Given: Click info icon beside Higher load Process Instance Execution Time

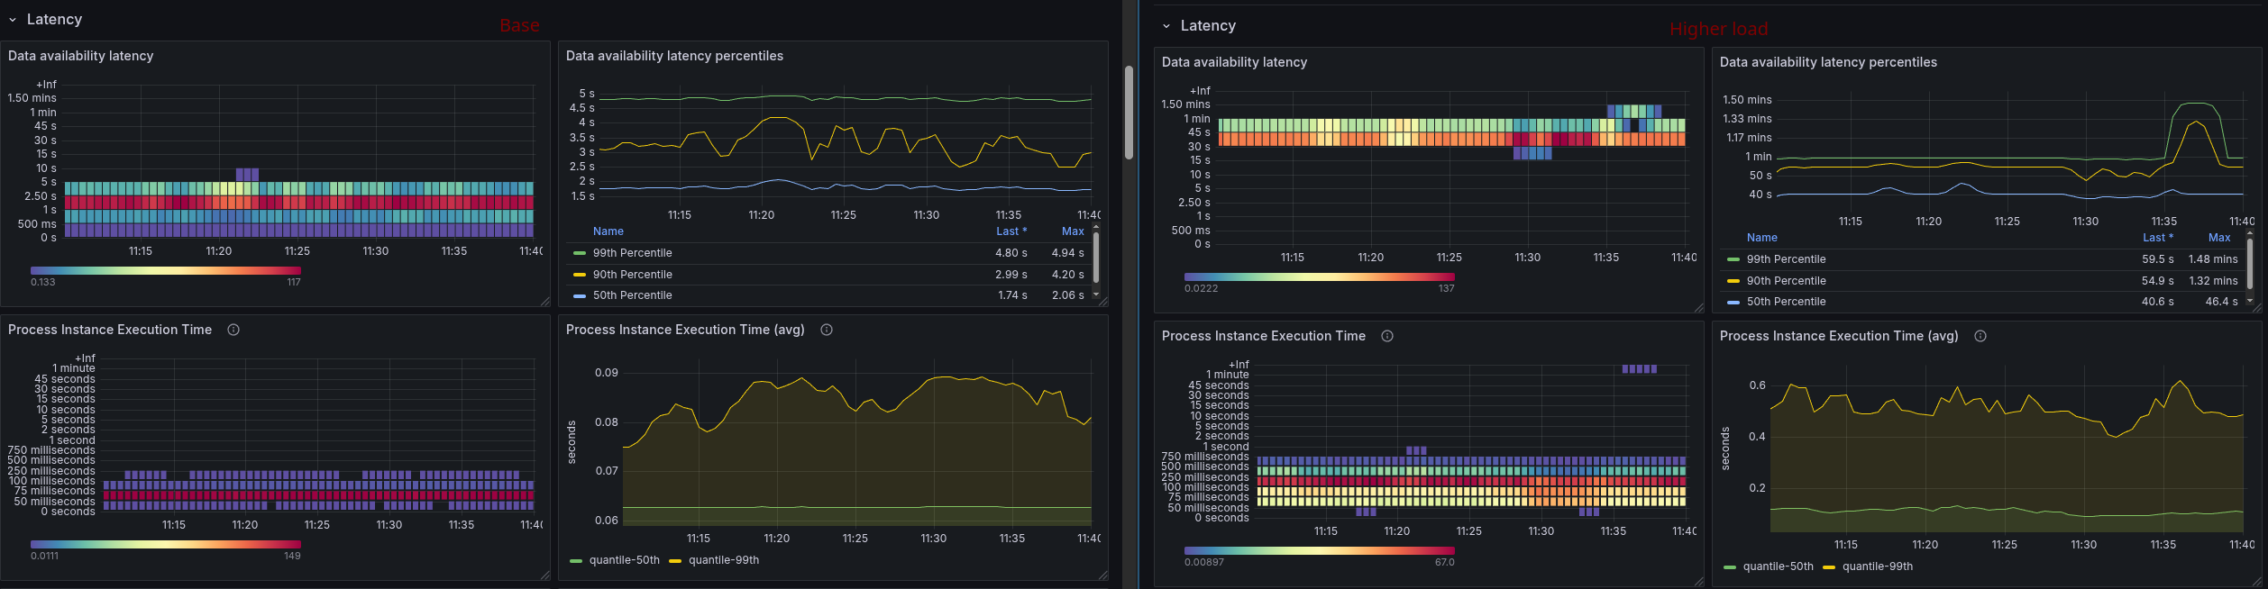Looking at the screenshot, I should pyautogui.click(x=1387, y=336).
